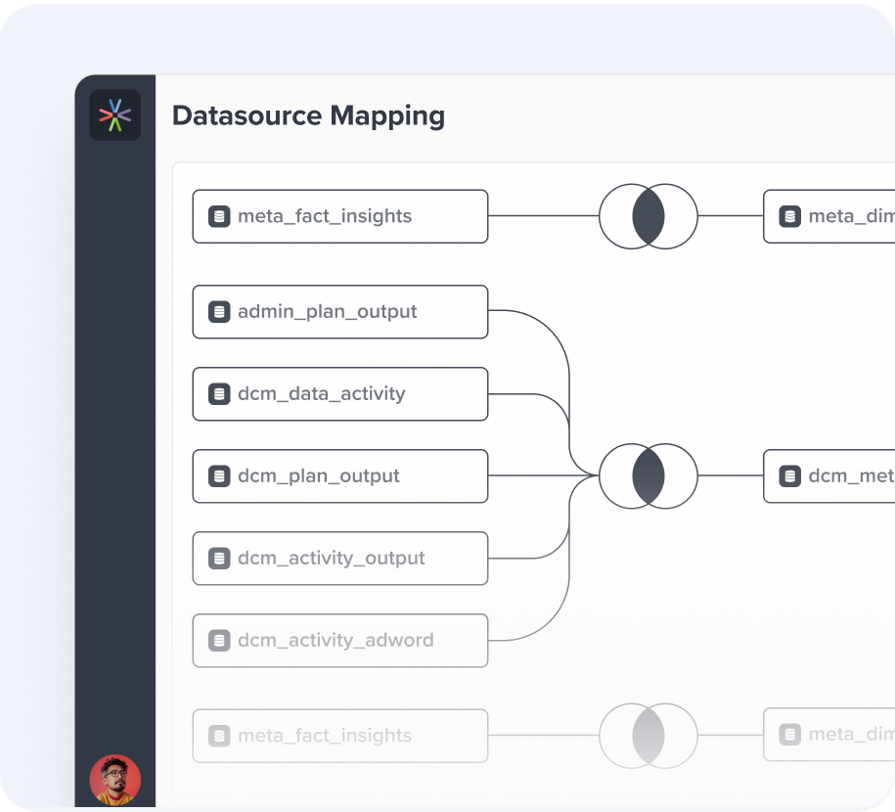Open the user profile avatar
Viewport: 895px width, 812px height.
click(115, 780)
